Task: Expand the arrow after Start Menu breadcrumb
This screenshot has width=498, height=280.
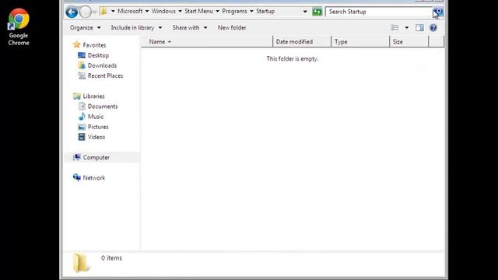Action: coord(217,11)
